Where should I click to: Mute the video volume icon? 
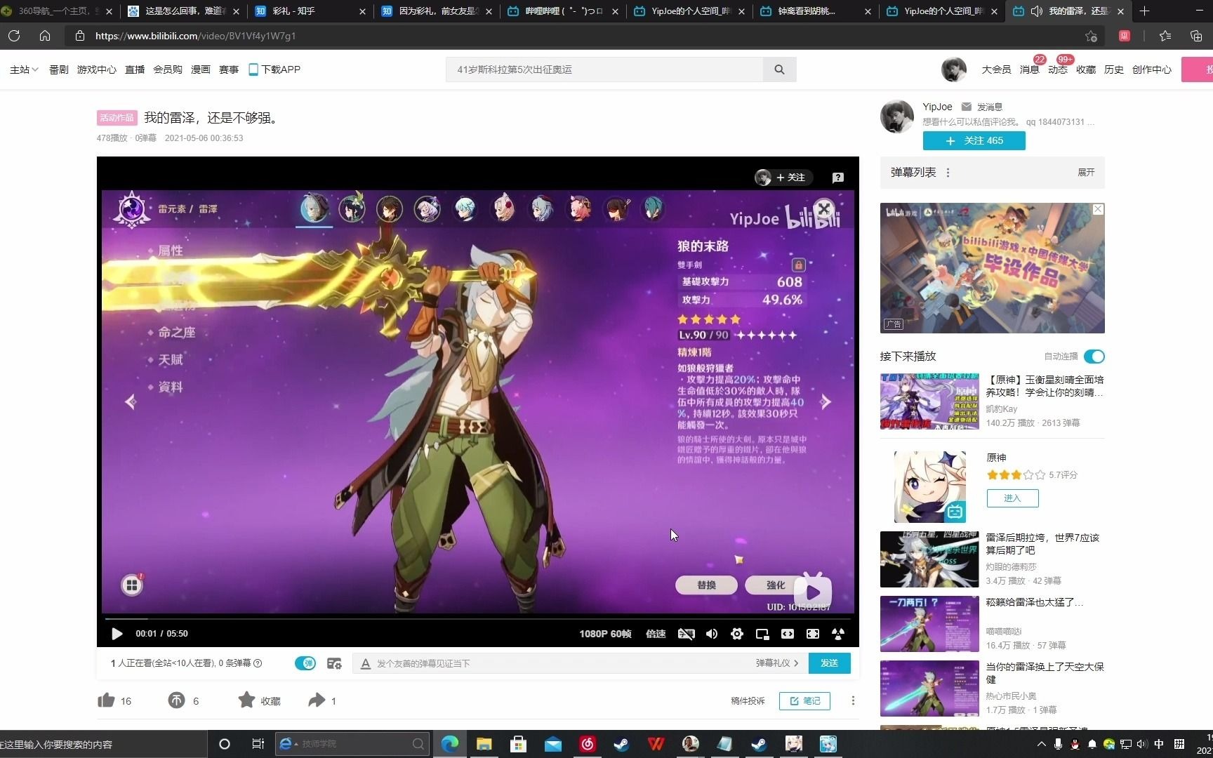(712, 634)
